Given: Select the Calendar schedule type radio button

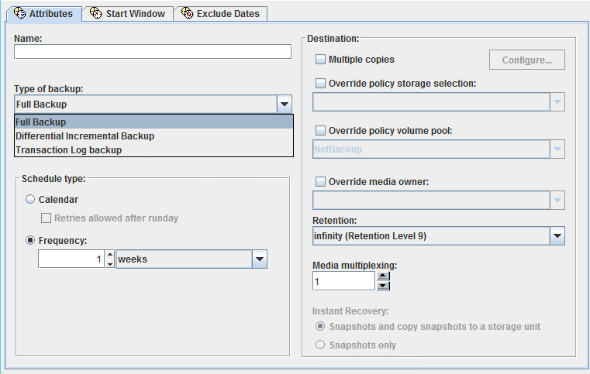Looking at the screenshot, I should pos(30,199).
